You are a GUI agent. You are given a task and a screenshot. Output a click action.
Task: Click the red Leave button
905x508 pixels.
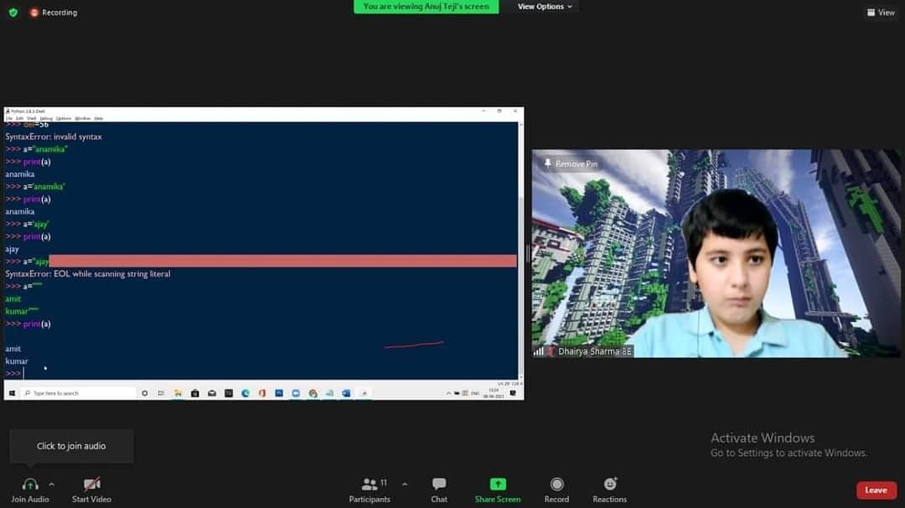(x=877, y=490)
